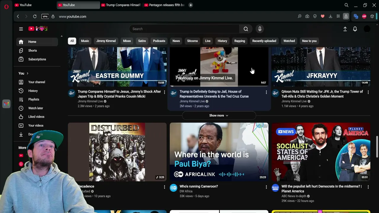Open a new tab with plus button
Viewport: 379px width, 213px height.
191,5
